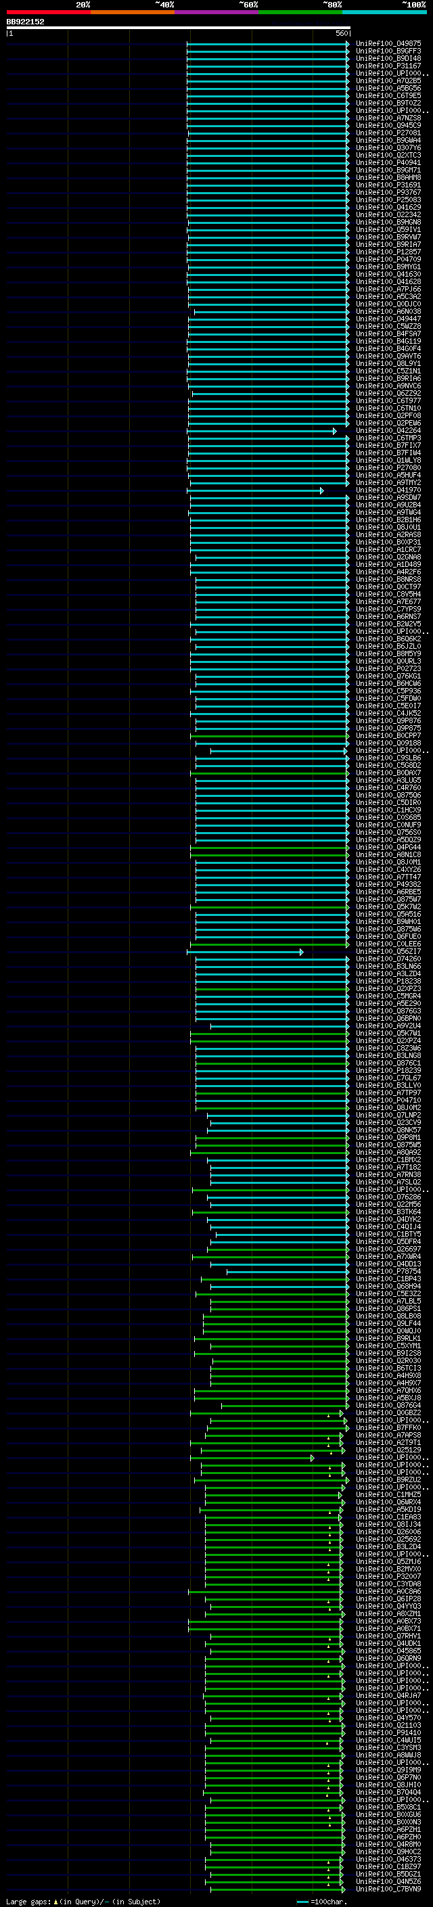The height and width of the screenshot is (1907, 433).
Task: Open hit UniRef100_P27081
Action: [x=388, y=133]
